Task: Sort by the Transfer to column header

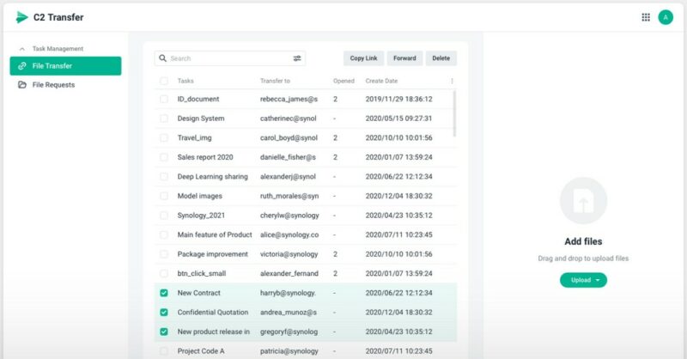Action: [275, 81]
